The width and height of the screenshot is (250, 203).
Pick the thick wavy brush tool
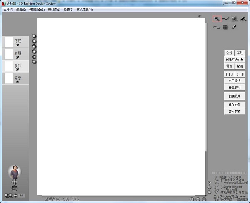coord(217,27)
